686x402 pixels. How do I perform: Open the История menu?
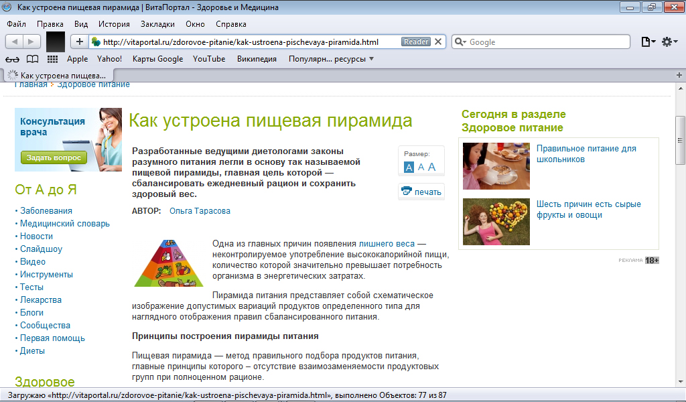click(114, 24)
